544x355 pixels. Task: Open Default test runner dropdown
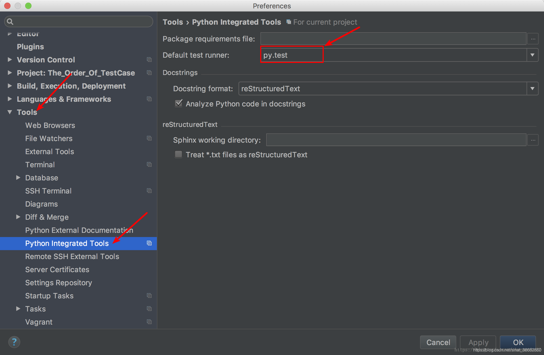pyautogui.click(x=532, y=55)
